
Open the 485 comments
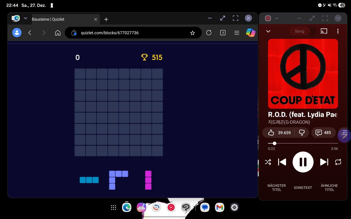pyautogui.click(x=323, y=133)
